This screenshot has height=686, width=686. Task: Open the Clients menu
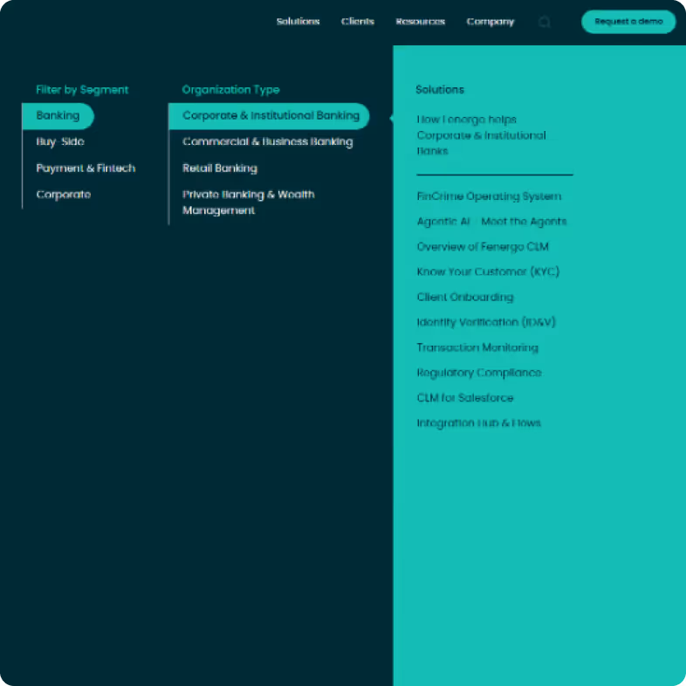click(358, 22)
